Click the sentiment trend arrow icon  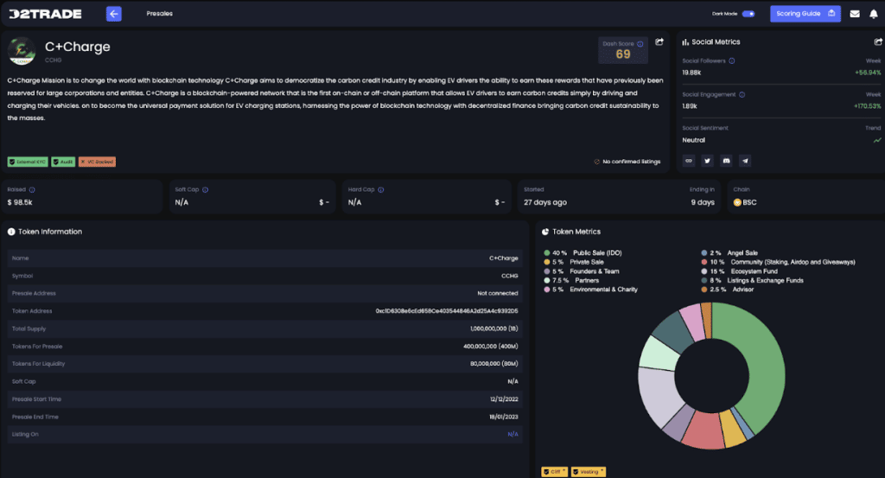pos(877,140)
